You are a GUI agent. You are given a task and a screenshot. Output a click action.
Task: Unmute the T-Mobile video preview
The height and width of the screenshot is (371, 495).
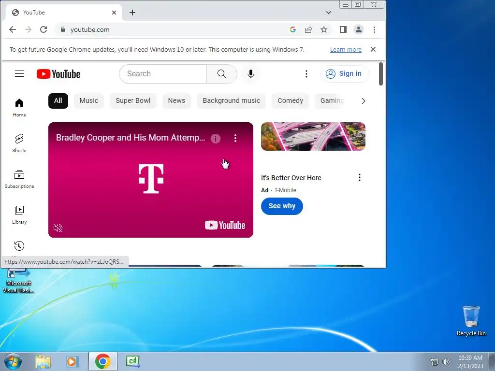click(x=58, y=228)
